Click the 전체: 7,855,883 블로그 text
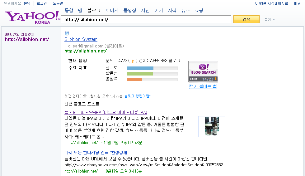This screenshot has width=305, height=176. pyautogui.click(x=159, y=61)
